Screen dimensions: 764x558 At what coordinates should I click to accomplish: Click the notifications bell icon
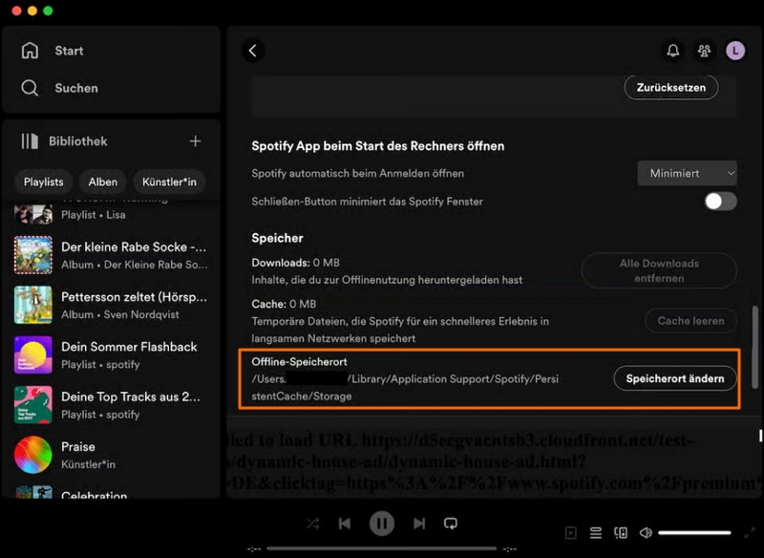tap(673, 50)
